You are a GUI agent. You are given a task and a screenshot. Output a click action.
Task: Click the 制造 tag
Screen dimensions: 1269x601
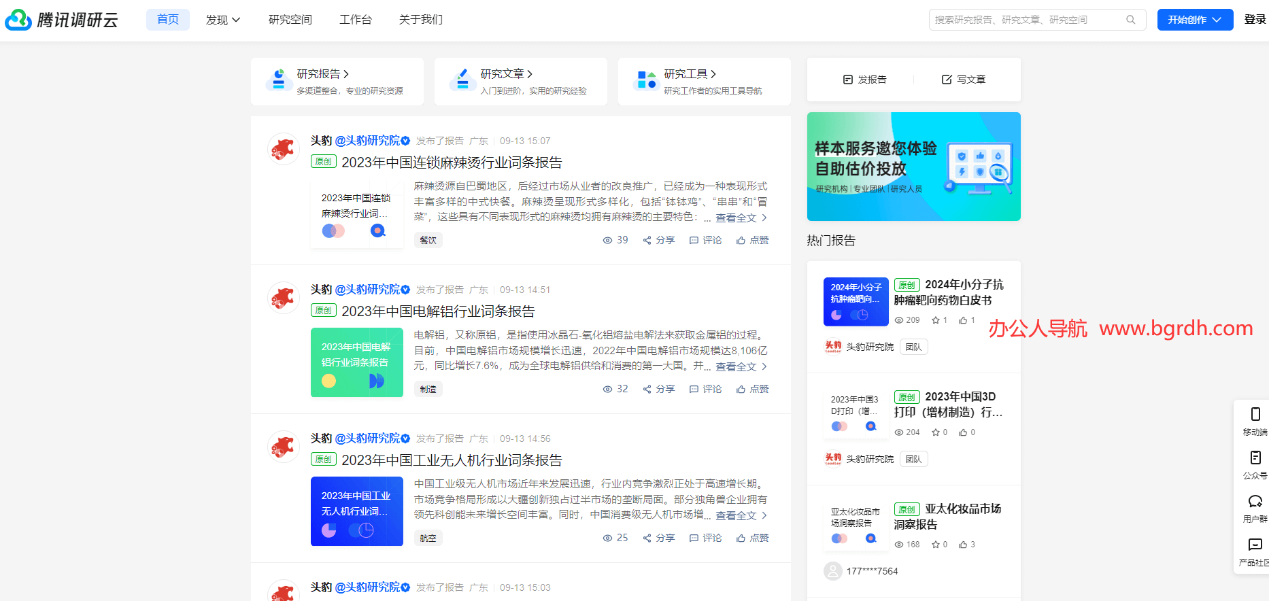tap(428, 389)
